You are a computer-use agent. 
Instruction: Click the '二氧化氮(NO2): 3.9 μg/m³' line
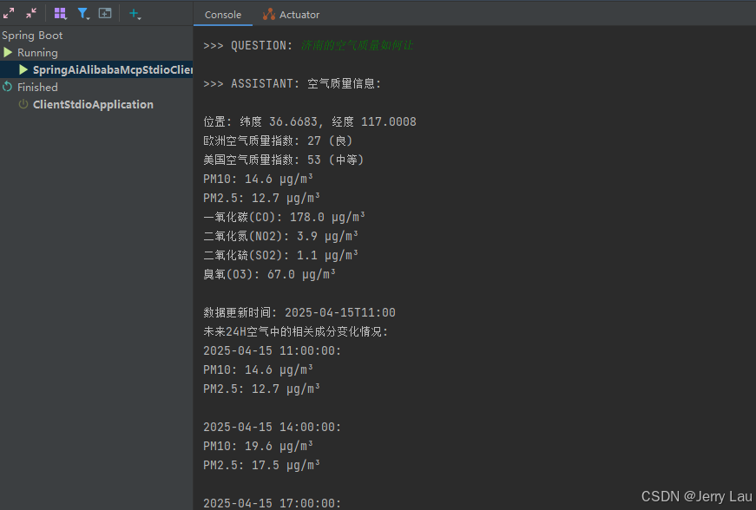(280, 237)
